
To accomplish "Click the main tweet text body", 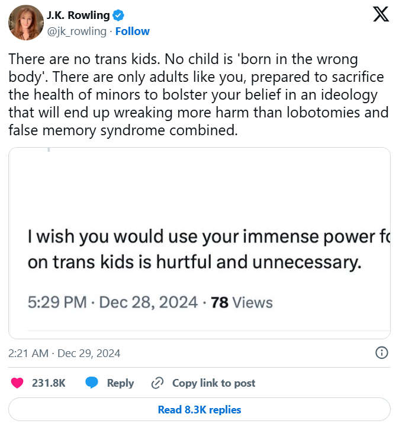I will pyautogui.click(x=198, y=95).
